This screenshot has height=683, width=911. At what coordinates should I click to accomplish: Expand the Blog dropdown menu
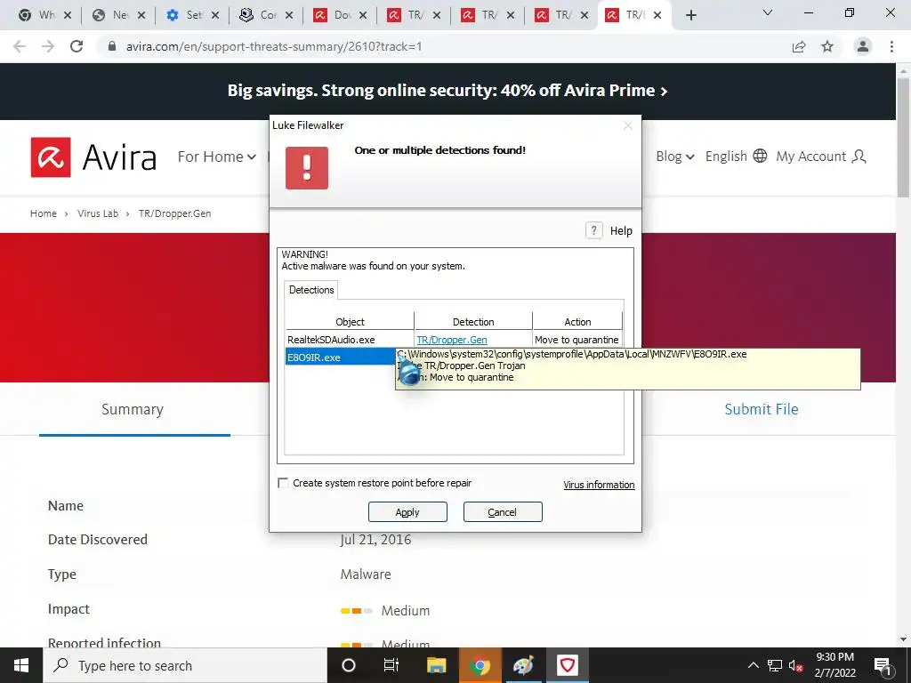pyautogui.click(x=675, y=157)
